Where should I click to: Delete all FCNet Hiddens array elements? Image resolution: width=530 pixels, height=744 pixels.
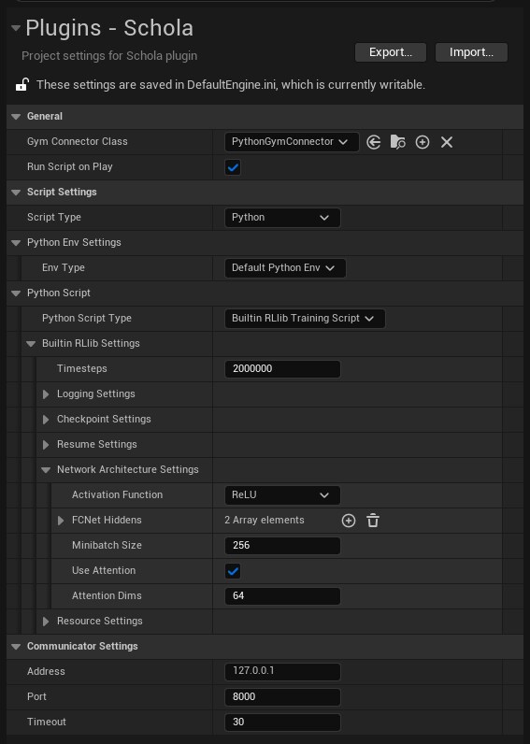[373, 521]
